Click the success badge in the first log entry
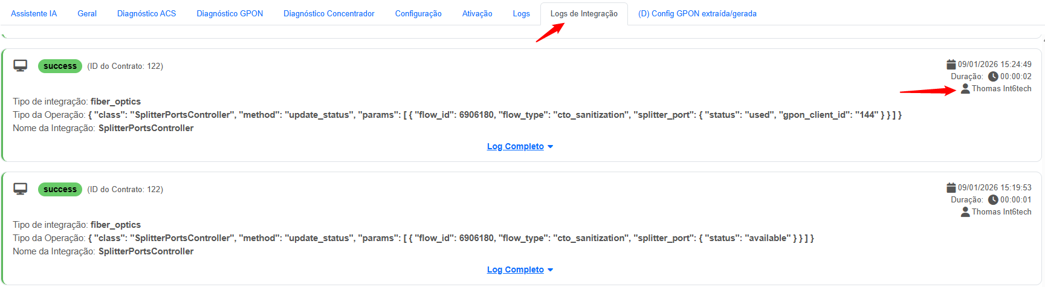1045x287 pixels. coord(60,66)
